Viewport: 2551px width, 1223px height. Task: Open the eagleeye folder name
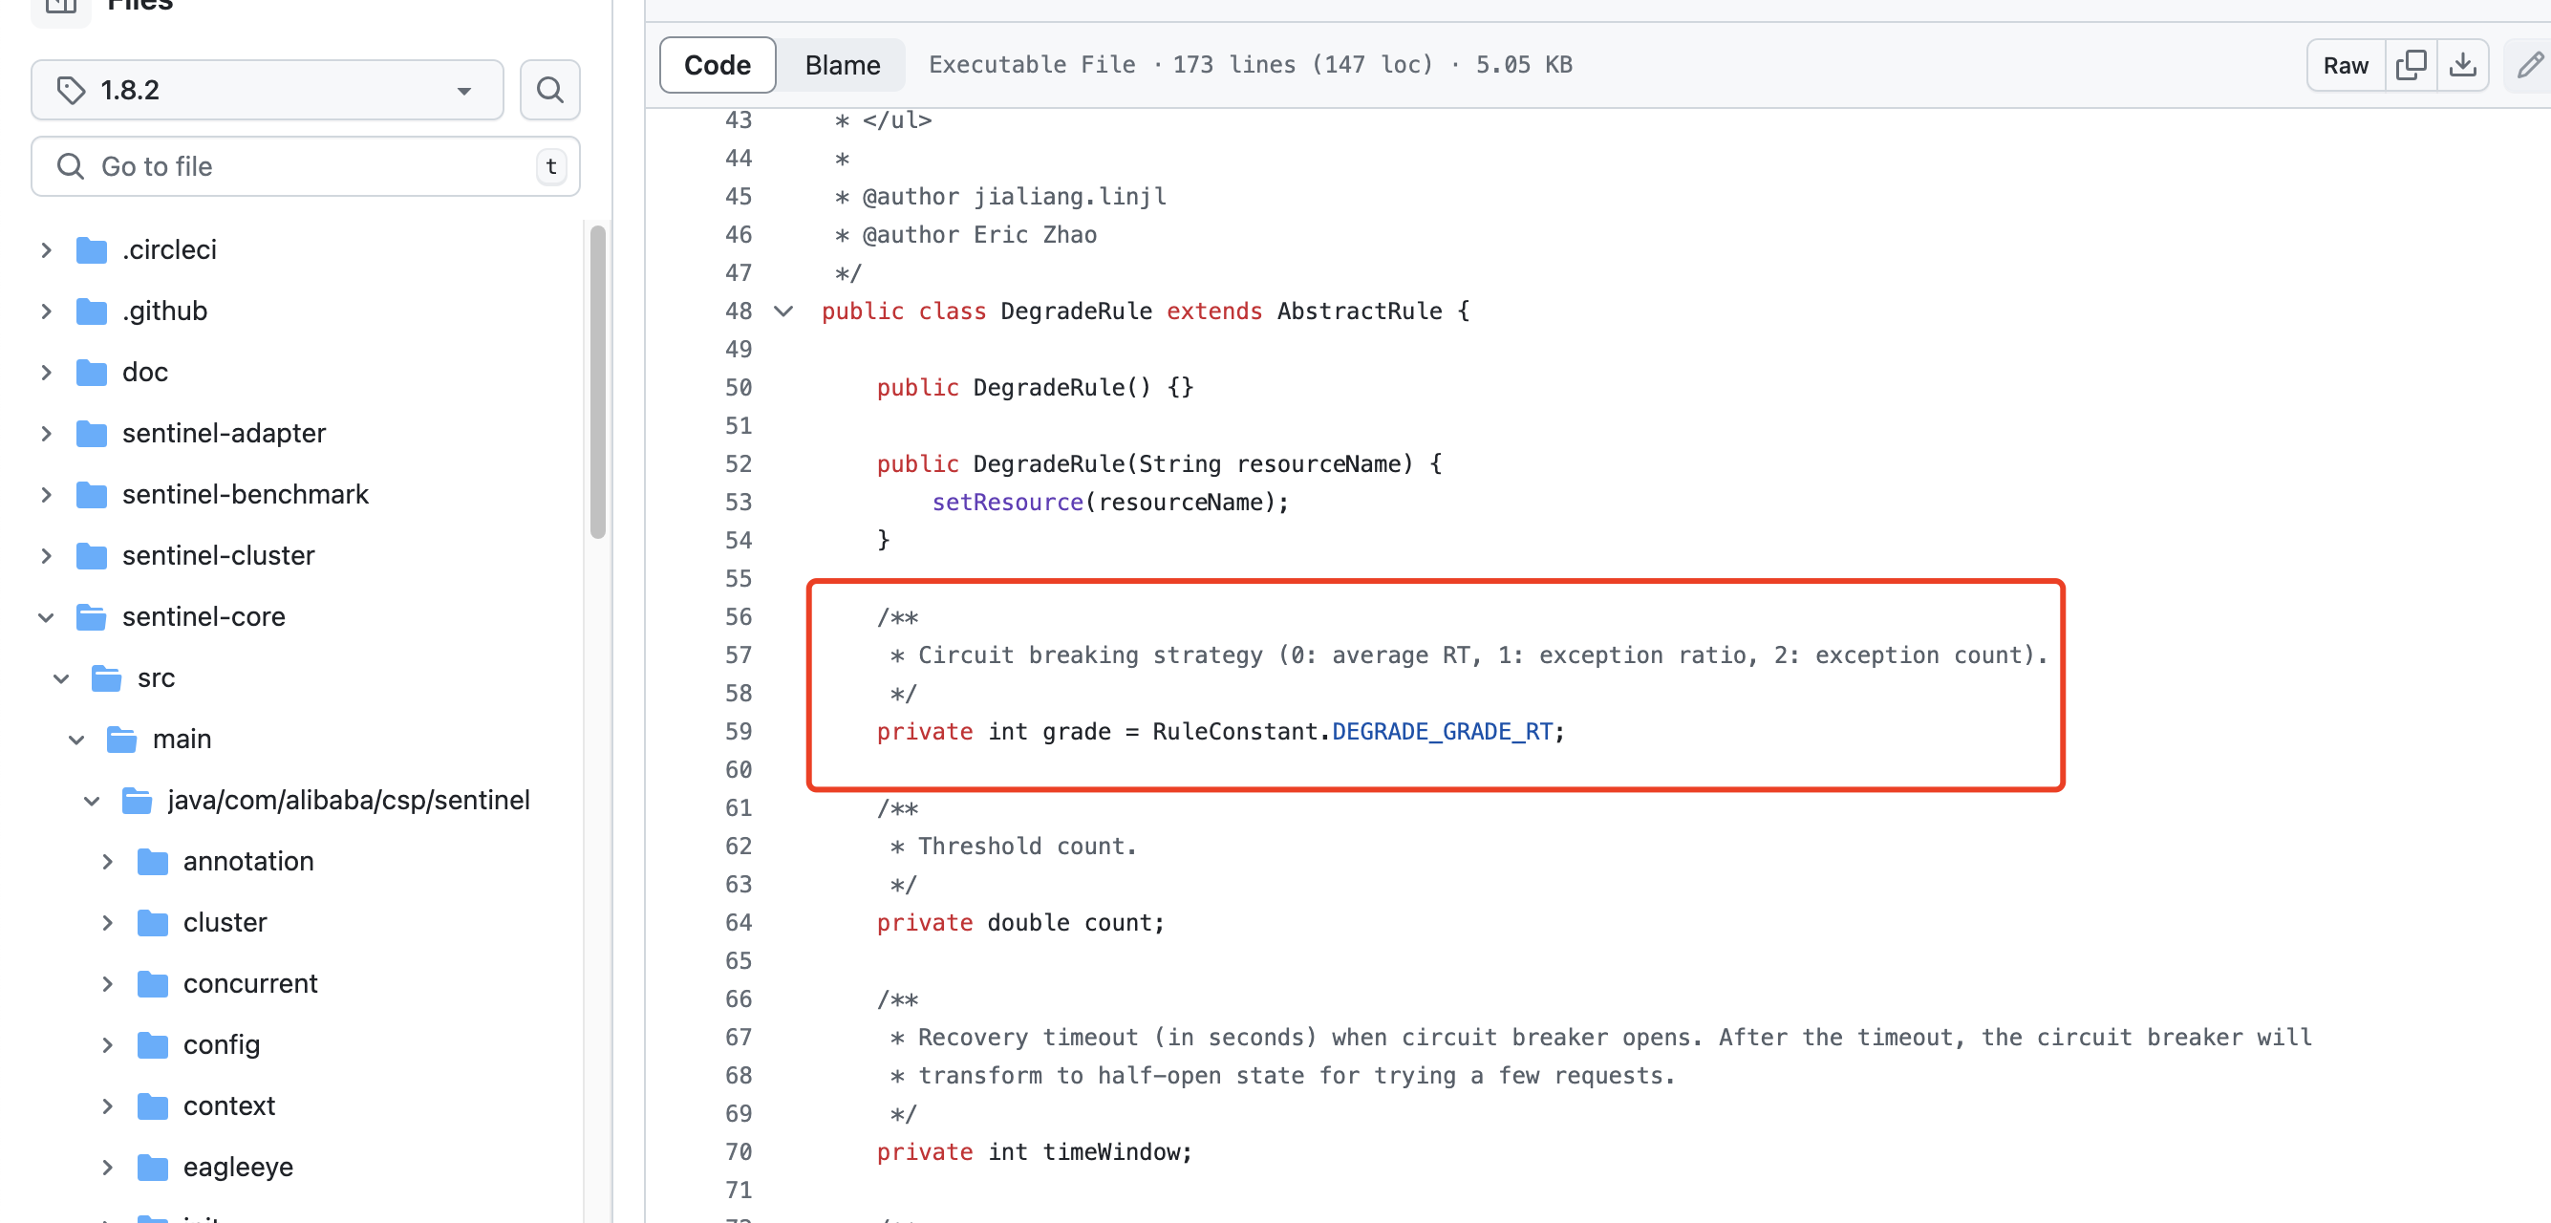238,1168
